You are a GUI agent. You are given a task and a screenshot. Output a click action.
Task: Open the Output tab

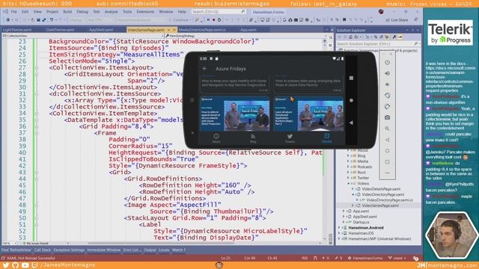click(150, 250)
